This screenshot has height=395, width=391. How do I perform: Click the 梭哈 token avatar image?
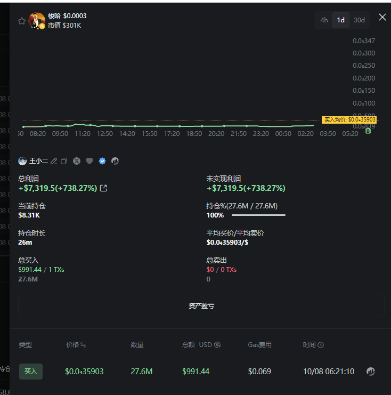[37, 21]
